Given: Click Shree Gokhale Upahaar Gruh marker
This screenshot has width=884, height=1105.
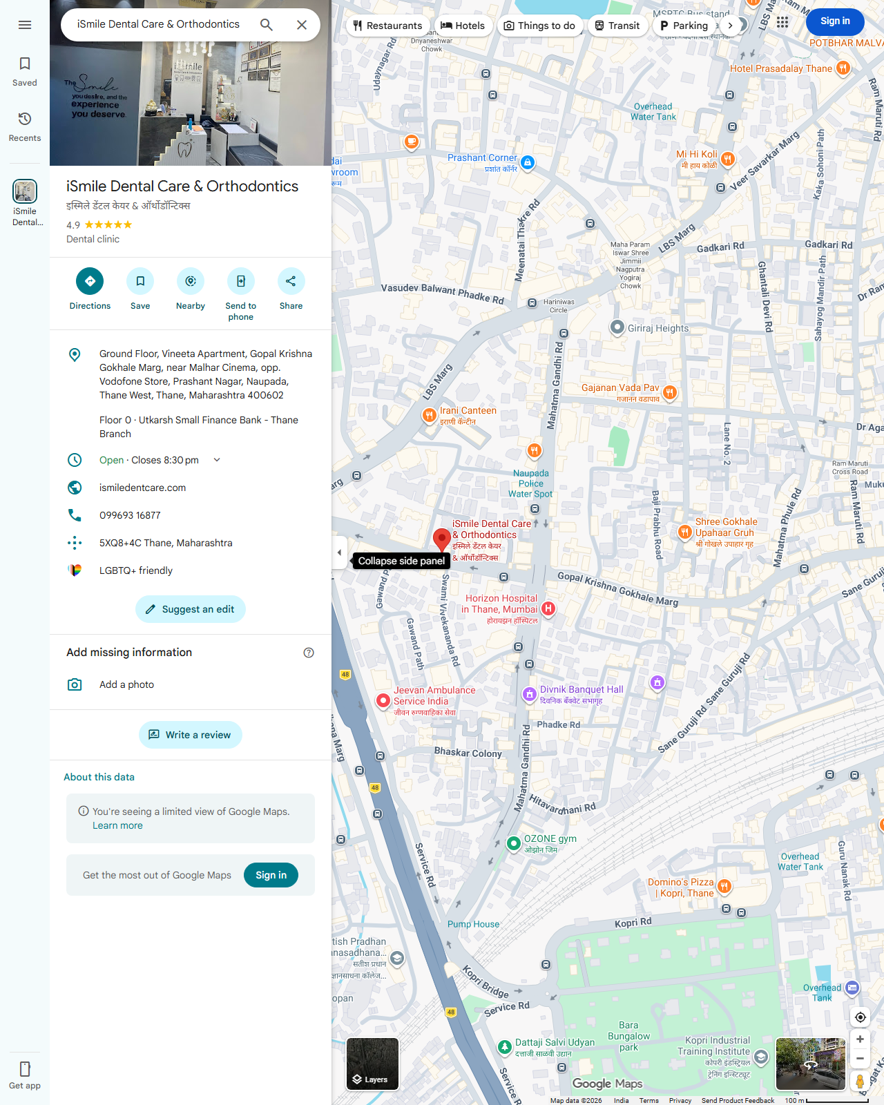Looking at the screenshot, I should tap(684, 532).
